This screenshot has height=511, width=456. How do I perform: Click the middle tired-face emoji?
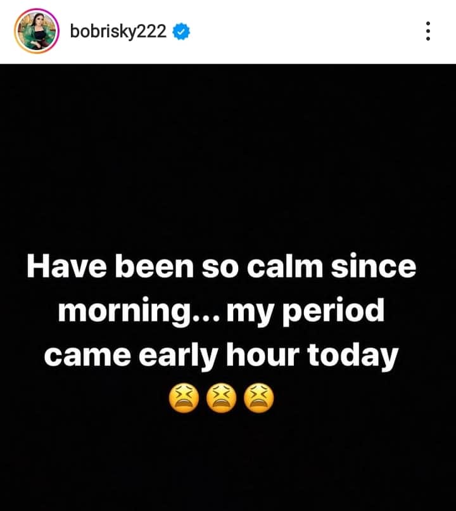click(x=221, y=398)
